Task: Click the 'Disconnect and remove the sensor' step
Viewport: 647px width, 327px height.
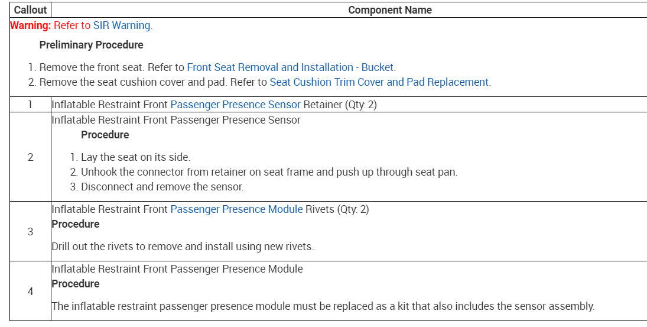Action: (x=162, y=187)
